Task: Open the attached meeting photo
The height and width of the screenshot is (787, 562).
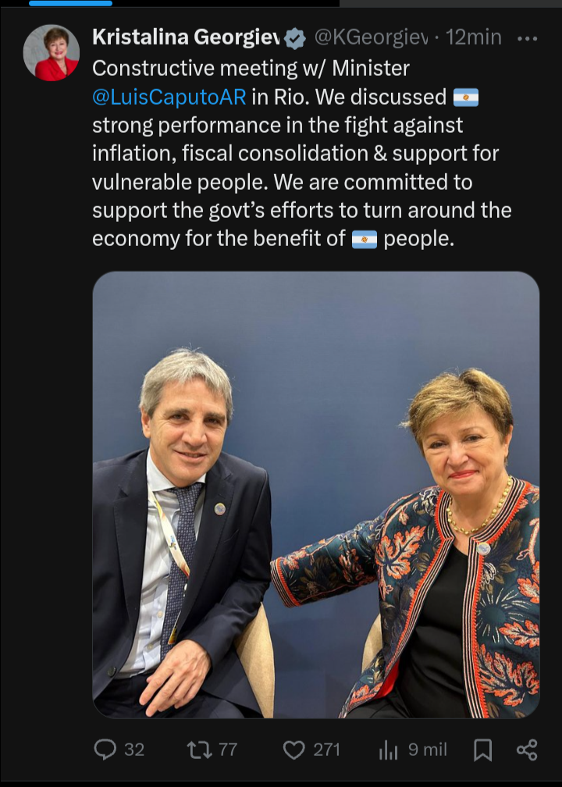Action: point(316,495)
